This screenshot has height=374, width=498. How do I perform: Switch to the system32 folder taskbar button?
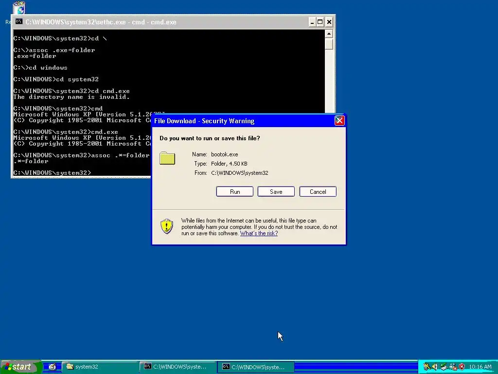100,367
